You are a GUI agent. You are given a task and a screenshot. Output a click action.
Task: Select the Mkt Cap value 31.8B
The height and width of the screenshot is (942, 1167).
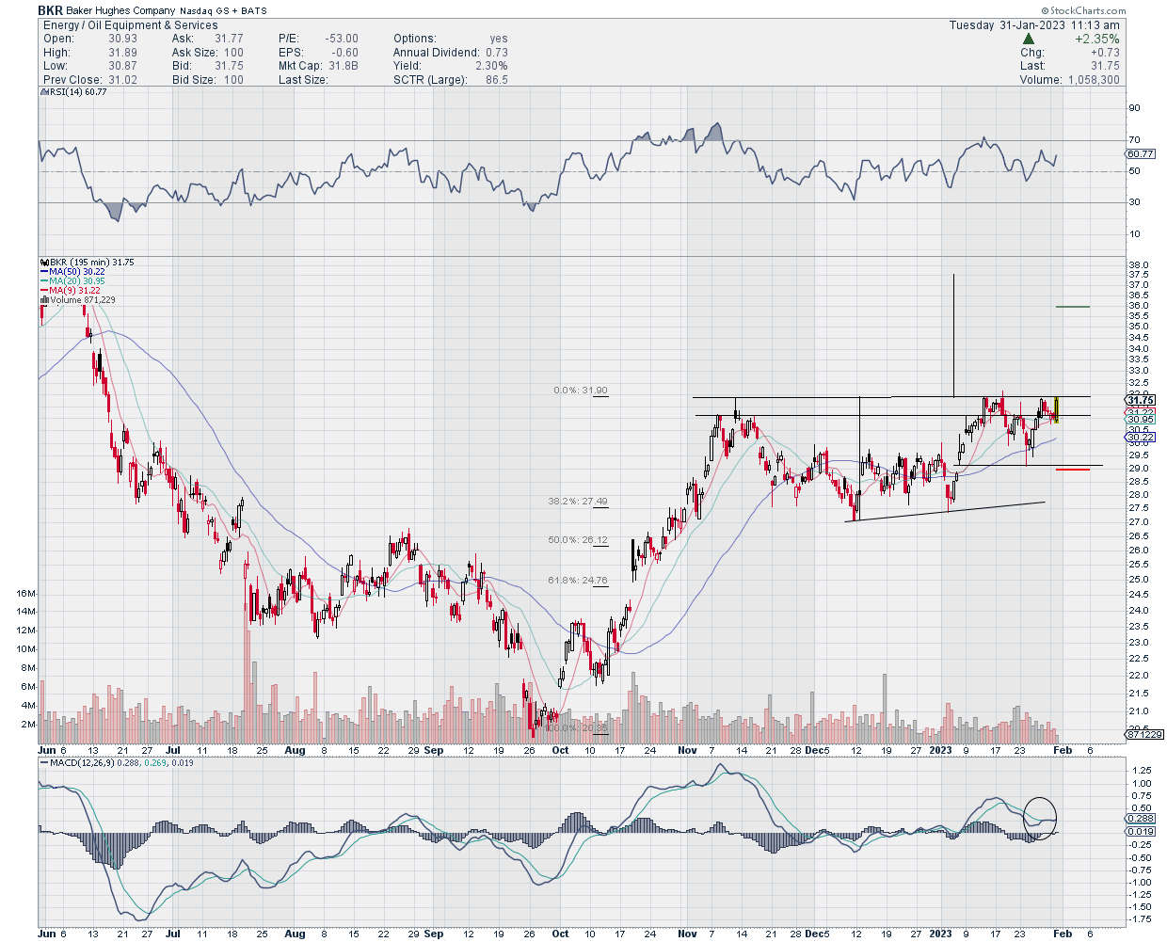point(343,66)
